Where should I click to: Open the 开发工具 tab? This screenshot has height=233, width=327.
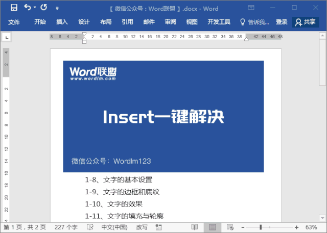[x=219, y=21]
